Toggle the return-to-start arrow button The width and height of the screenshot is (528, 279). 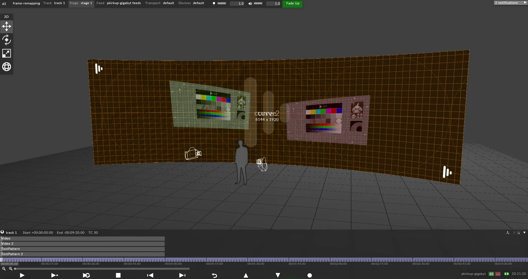click(215, 275)
